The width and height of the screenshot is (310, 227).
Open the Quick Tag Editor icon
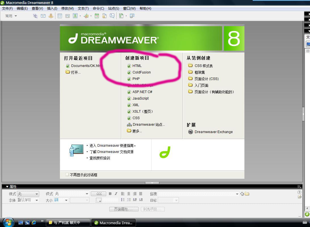tap(299, 197)
